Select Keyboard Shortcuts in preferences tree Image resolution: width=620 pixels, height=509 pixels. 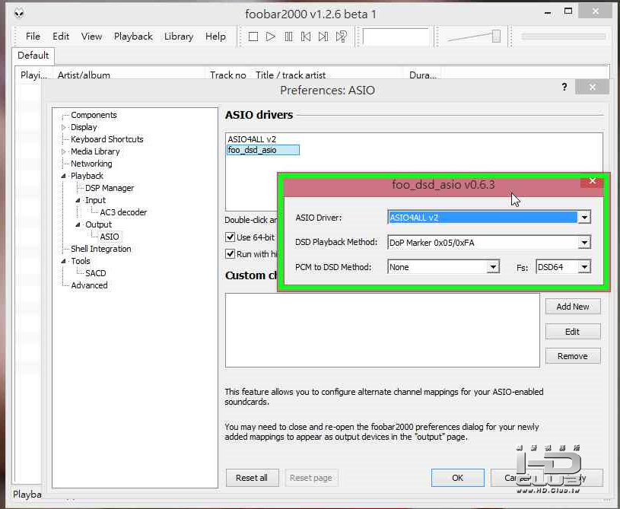click(x=107, y=139)
